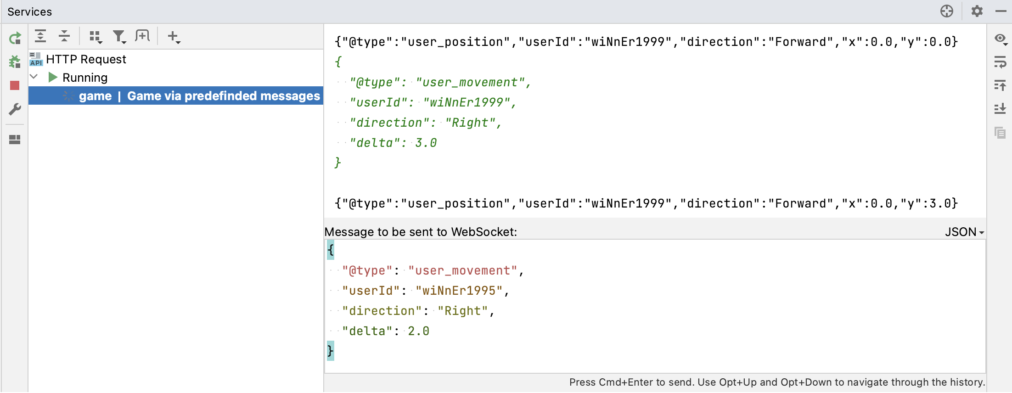Open the Add Service plus menu

point(174,37)
